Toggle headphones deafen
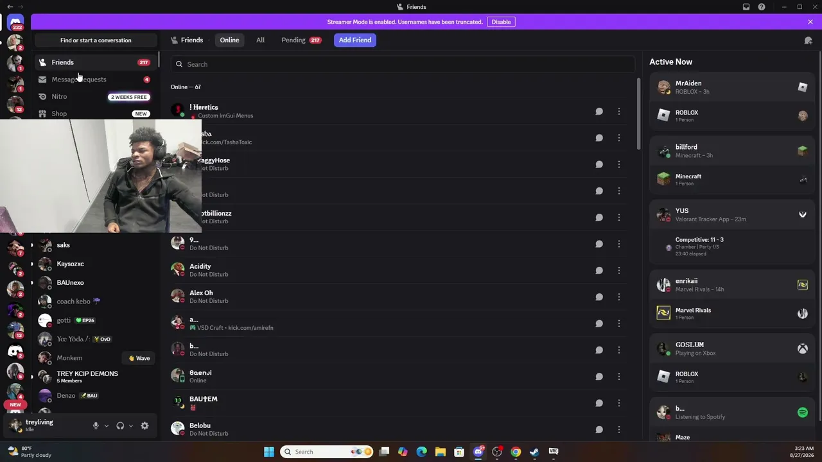 point(120,425)
